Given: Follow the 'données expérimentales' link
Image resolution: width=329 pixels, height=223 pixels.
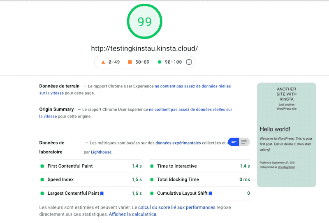Looking at the screenshot, I should 178,143.
